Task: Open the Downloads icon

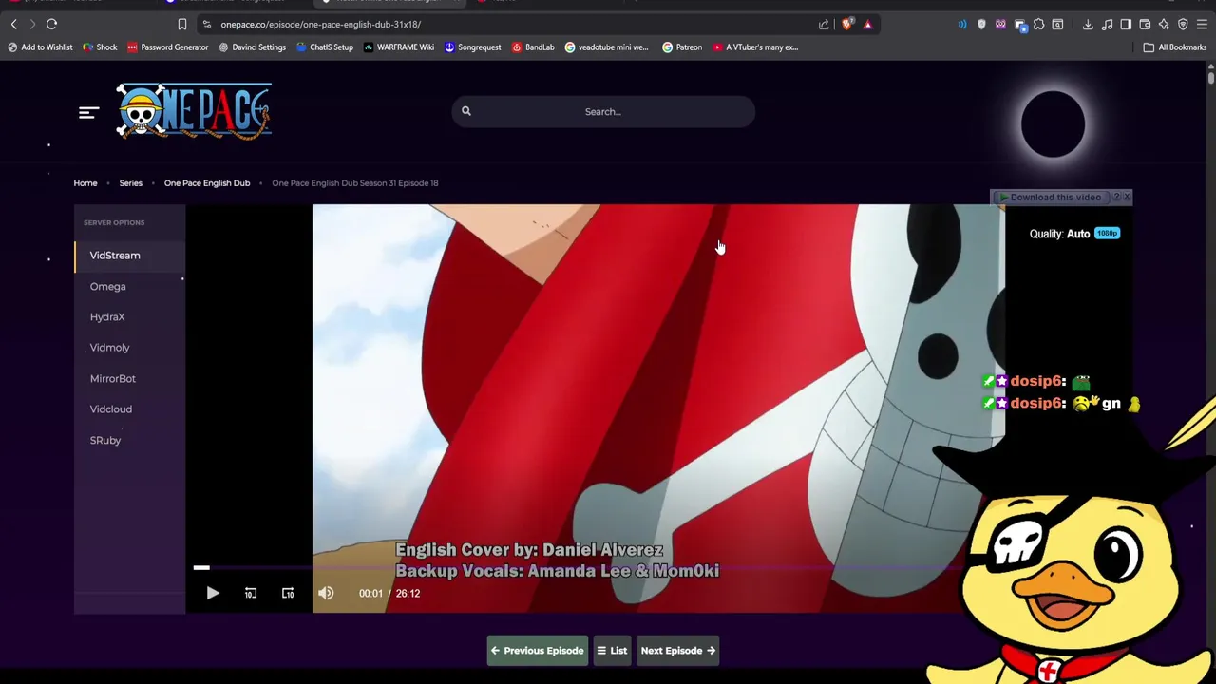Action: pos(1088,24)
